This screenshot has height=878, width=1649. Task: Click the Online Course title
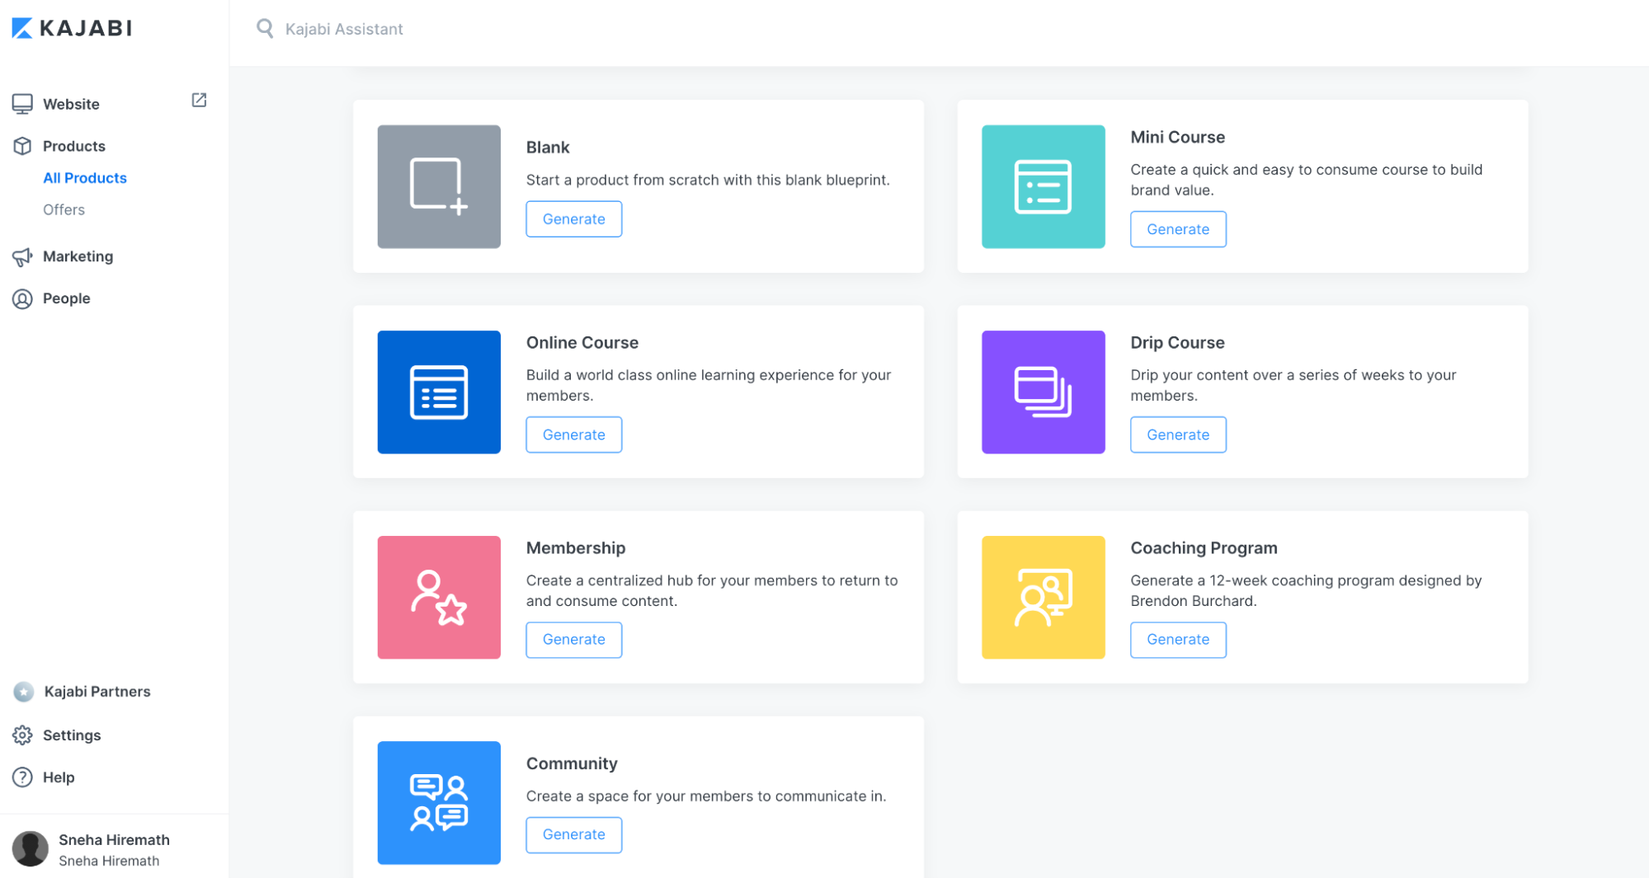point(582,342)
